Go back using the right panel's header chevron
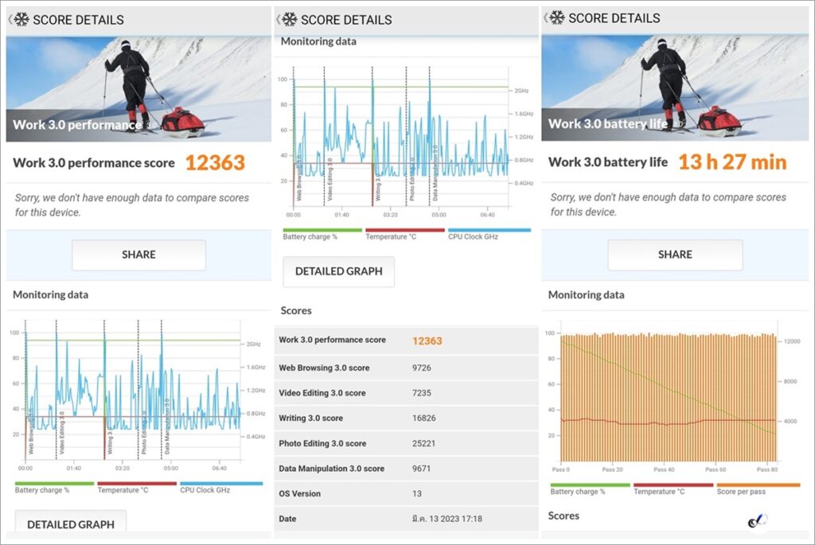 [x=546, y=18]
